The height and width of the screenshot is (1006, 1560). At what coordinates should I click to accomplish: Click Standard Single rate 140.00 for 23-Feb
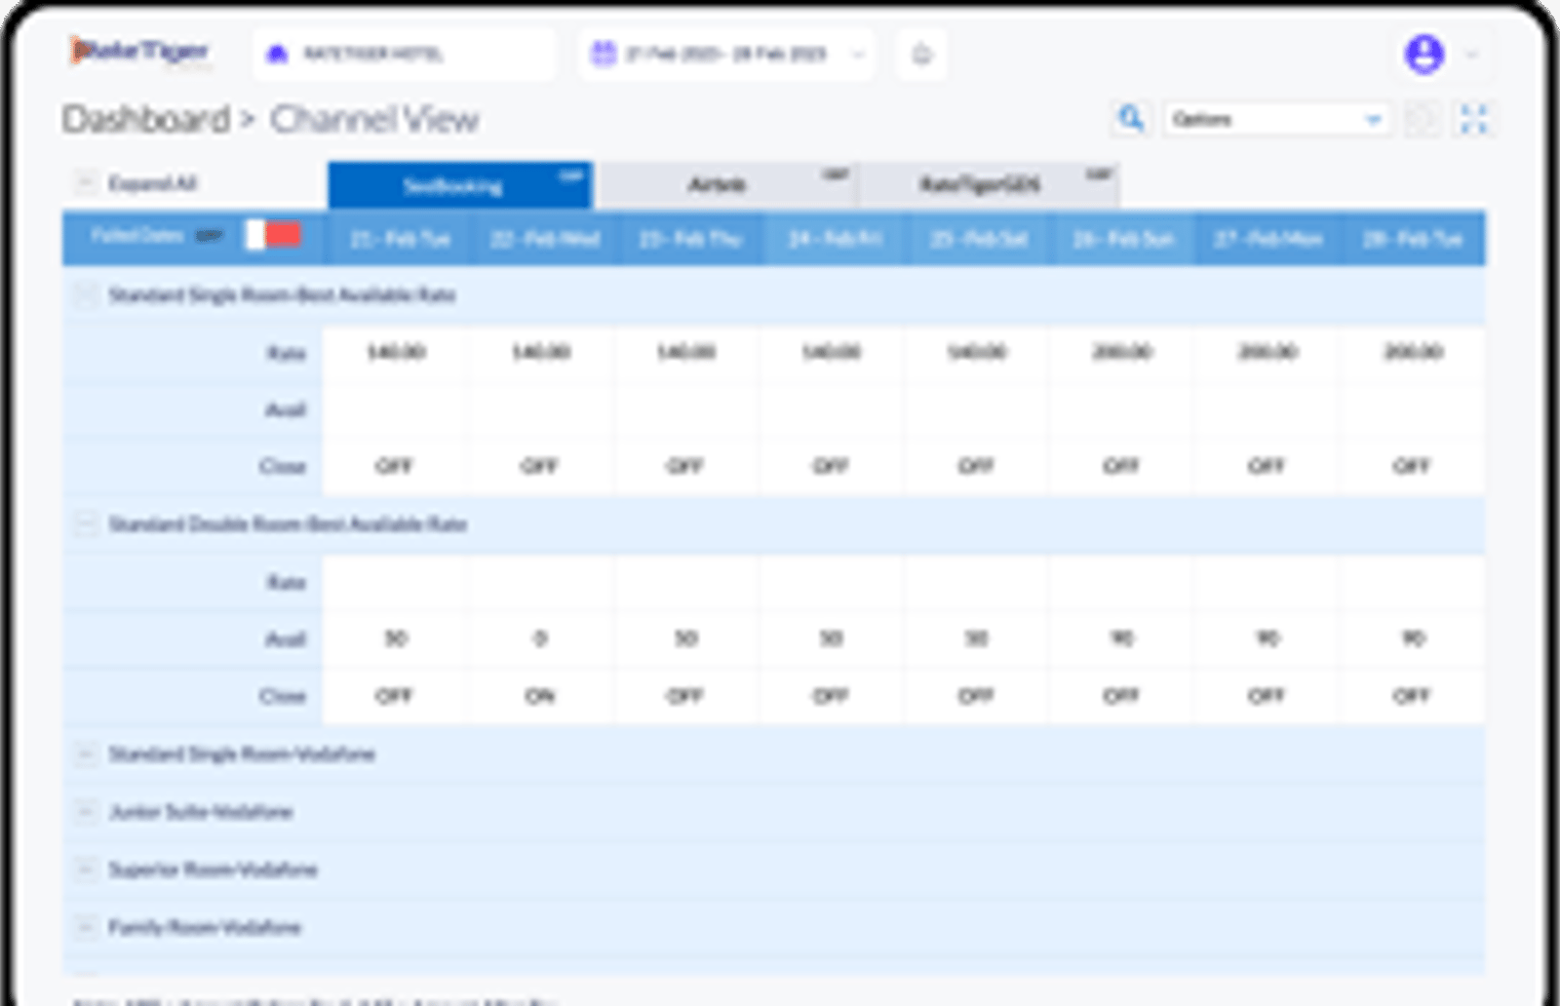tap(686, 352)
